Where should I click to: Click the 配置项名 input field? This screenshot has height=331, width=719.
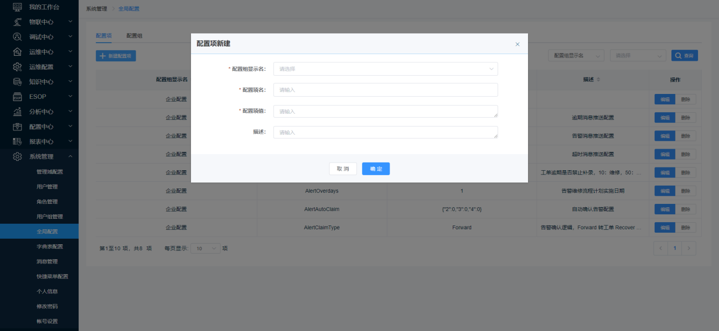tap(385, 90)
